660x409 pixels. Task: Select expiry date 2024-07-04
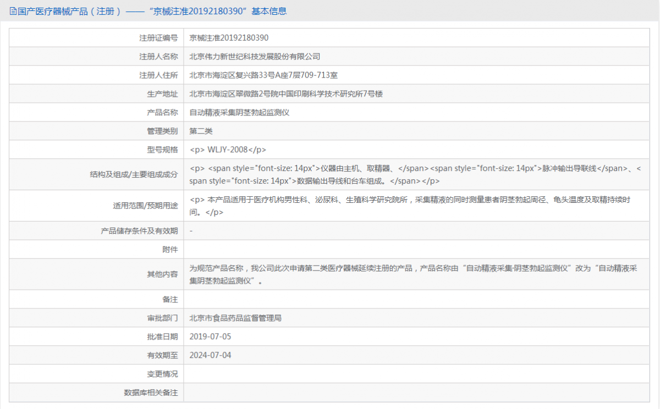click(x=210, y=356)
